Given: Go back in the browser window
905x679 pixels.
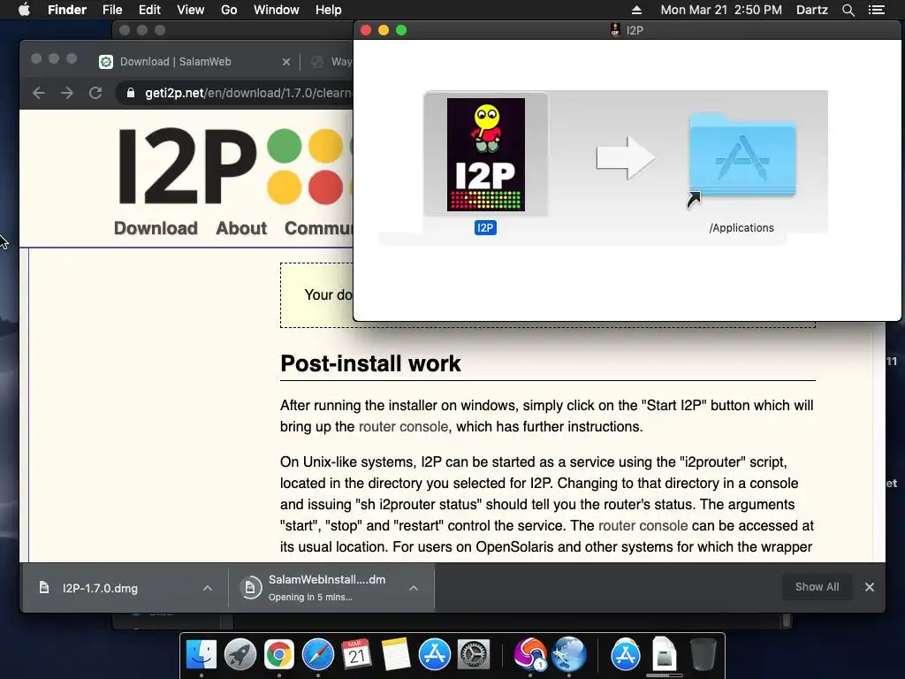Looking at the screenshot, I should (x=39, y=93).
